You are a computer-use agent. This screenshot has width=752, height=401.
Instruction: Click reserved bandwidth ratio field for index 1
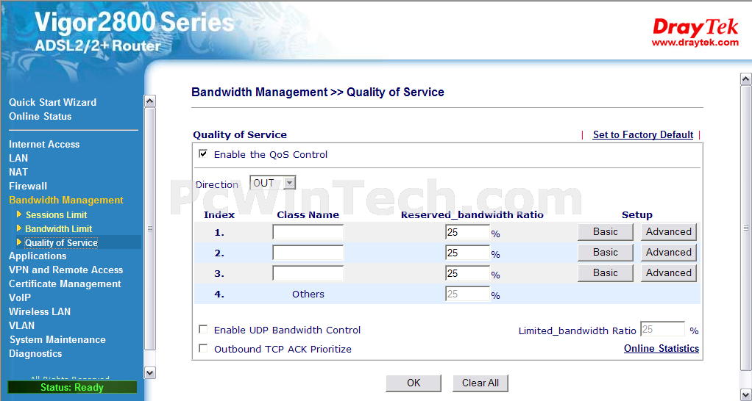pos(467,232)
